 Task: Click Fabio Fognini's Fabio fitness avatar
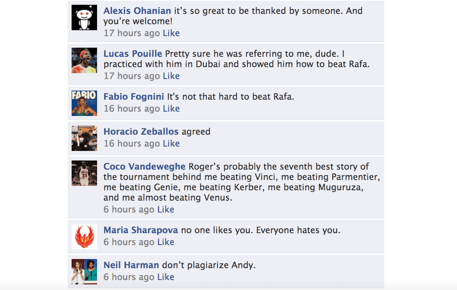(84, 103)
